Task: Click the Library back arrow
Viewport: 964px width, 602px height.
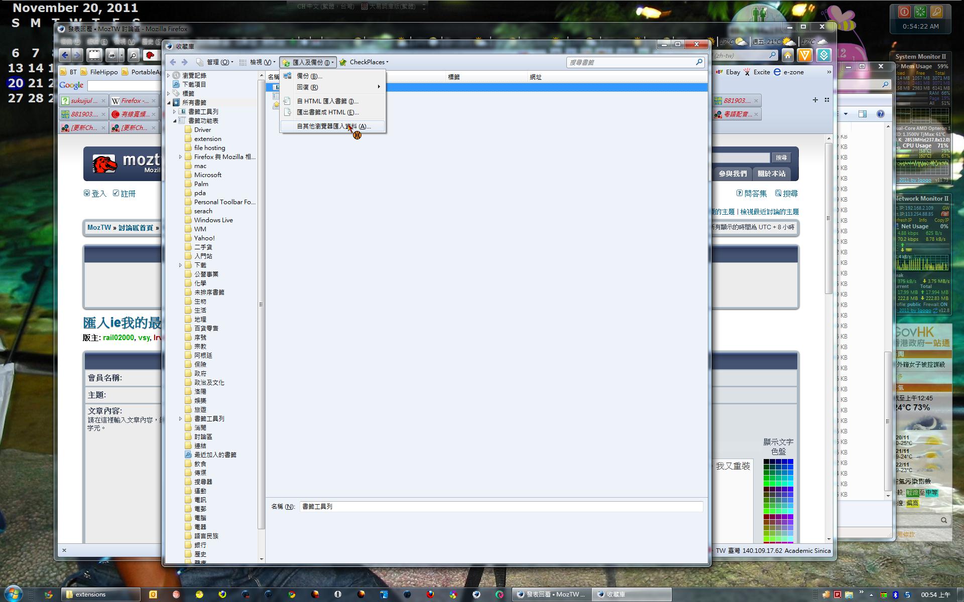Action: click(173, 62)
